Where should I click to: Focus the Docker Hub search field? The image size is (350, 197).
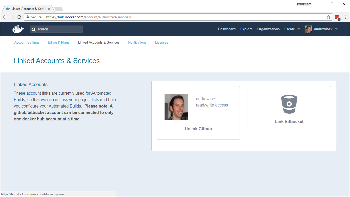(x=56, y=29)
